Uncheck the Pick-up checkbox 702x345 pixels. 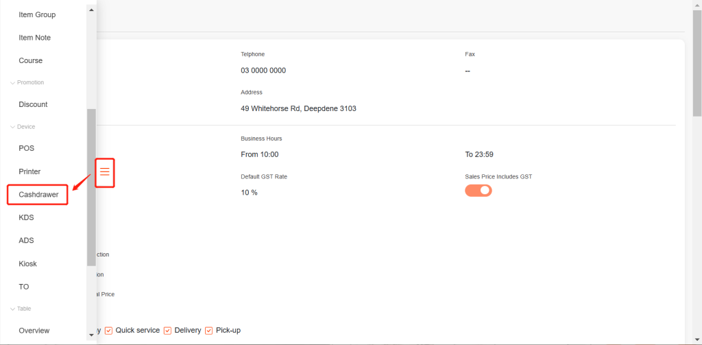tap(209, 331)
